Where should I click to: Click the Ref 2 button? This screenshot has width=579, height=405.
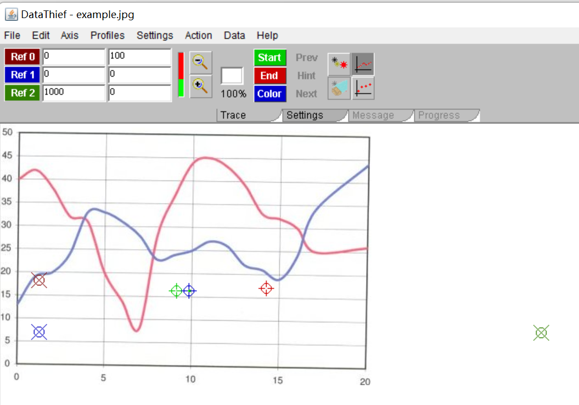pyautogui.click(x=22, y=93)
